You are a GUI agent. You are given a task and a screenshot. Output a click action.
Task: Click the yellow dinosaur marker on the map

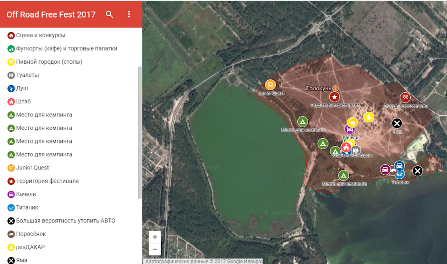[x=352, y=122]
